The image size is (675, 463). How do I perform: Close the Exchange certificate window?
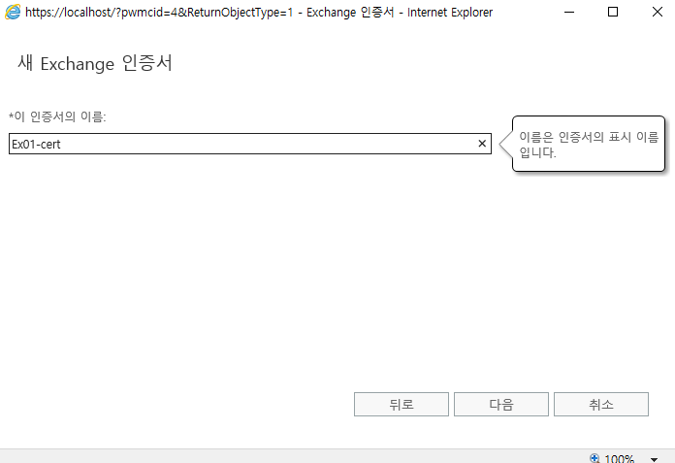coord(657,12)
